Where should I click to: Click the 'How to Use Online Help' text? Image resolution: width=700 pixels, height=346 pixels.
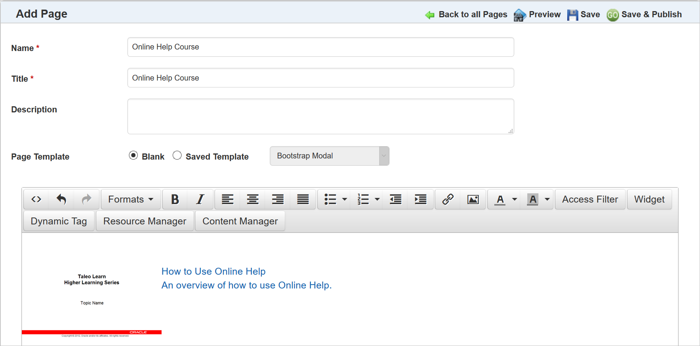pyautogui.click(x=213, y=271)
